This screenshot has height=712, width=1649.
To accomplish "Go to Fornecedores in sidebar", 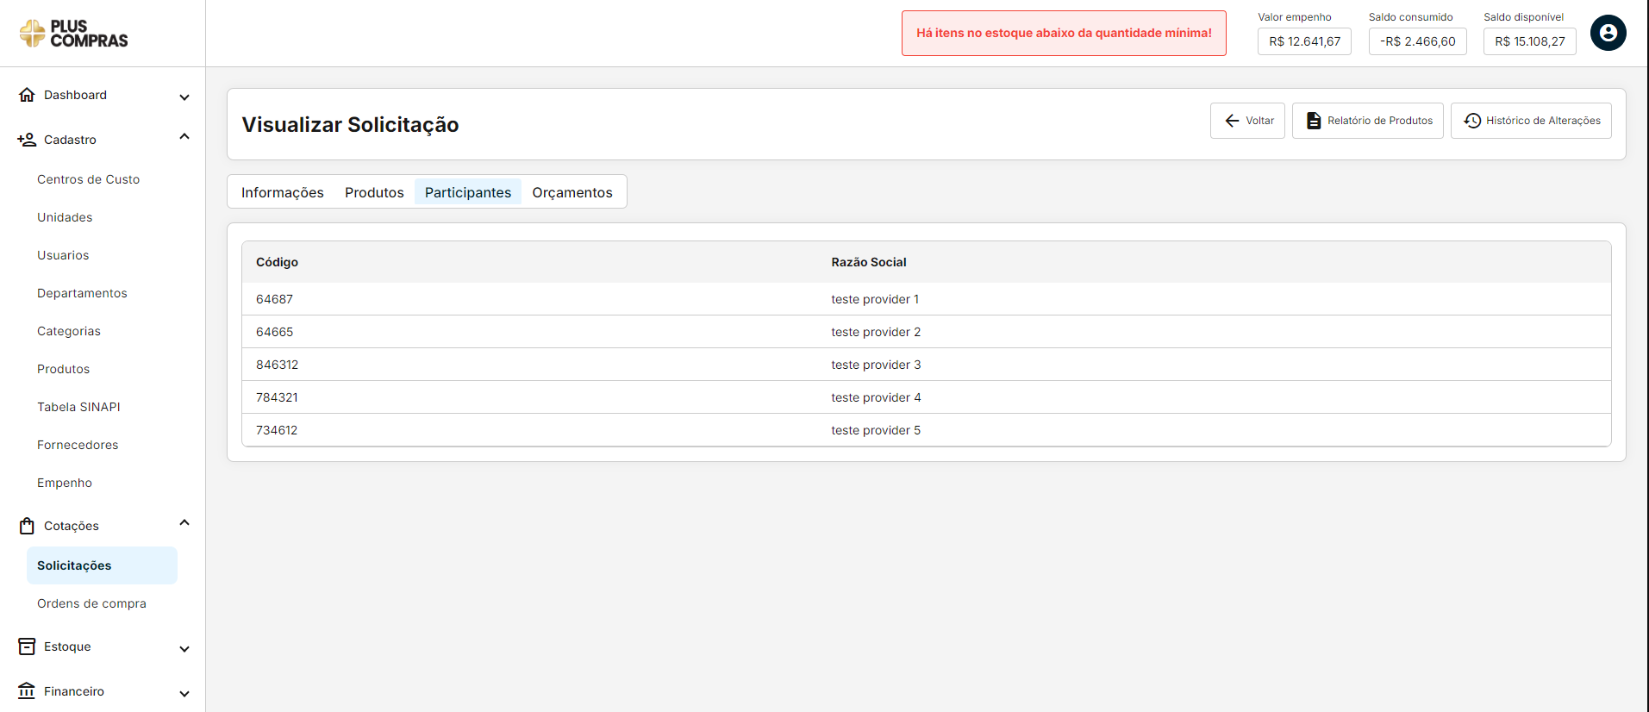I will click(78, 445).
